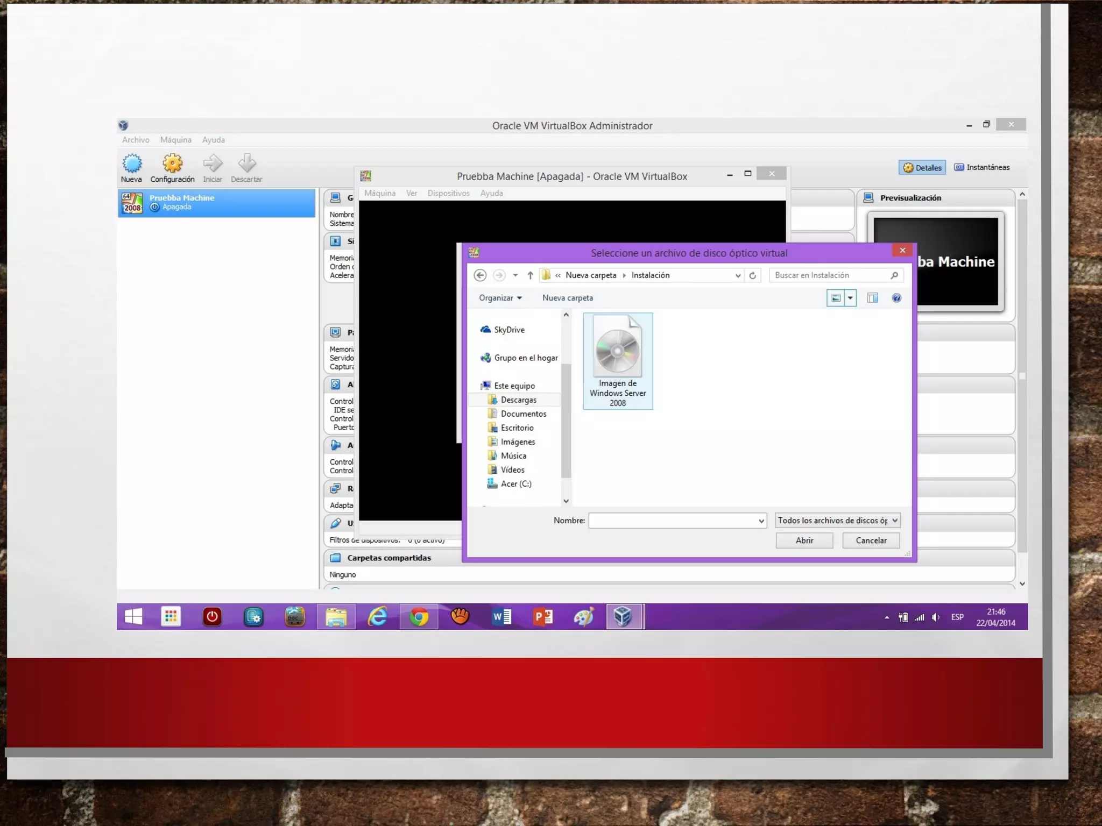Switch to the Detalles view

pos(922,168)
